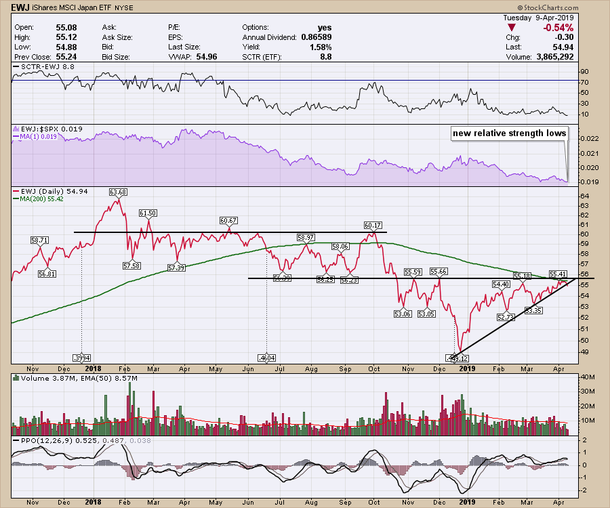Click the VWAP value 54.96

pyautogui.click(x=207, y=57)
